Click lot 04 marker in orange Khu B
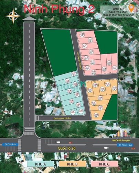This screenshot has width=139, height=173. (100, 108)
